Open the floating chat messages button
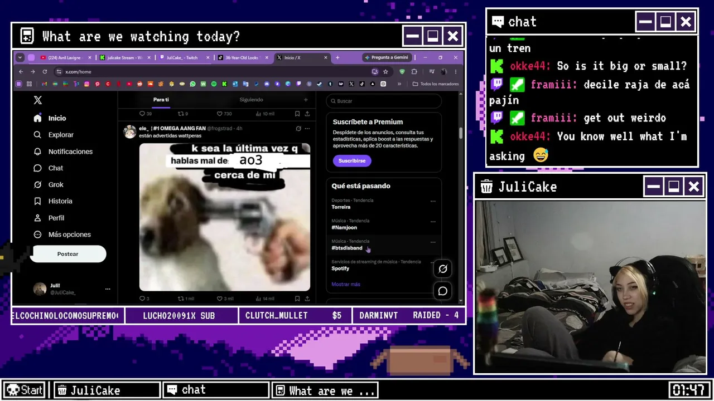714x401 pixels. (443, 291)
